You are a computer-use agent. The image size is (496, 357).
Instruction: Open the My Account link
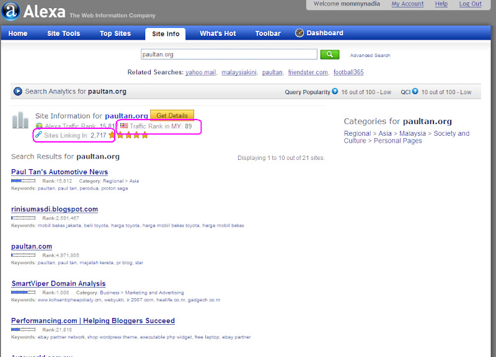(407, 4)
